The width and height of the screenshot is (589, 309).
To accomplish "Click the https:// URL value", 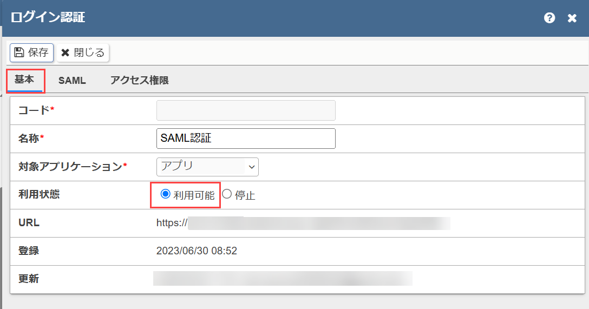I will coord(303,223).
